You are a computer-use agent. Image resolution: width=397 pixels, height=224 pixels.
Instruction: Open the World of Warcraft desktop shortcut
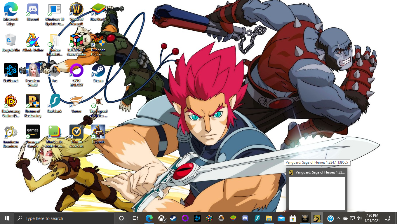point(76,10)
